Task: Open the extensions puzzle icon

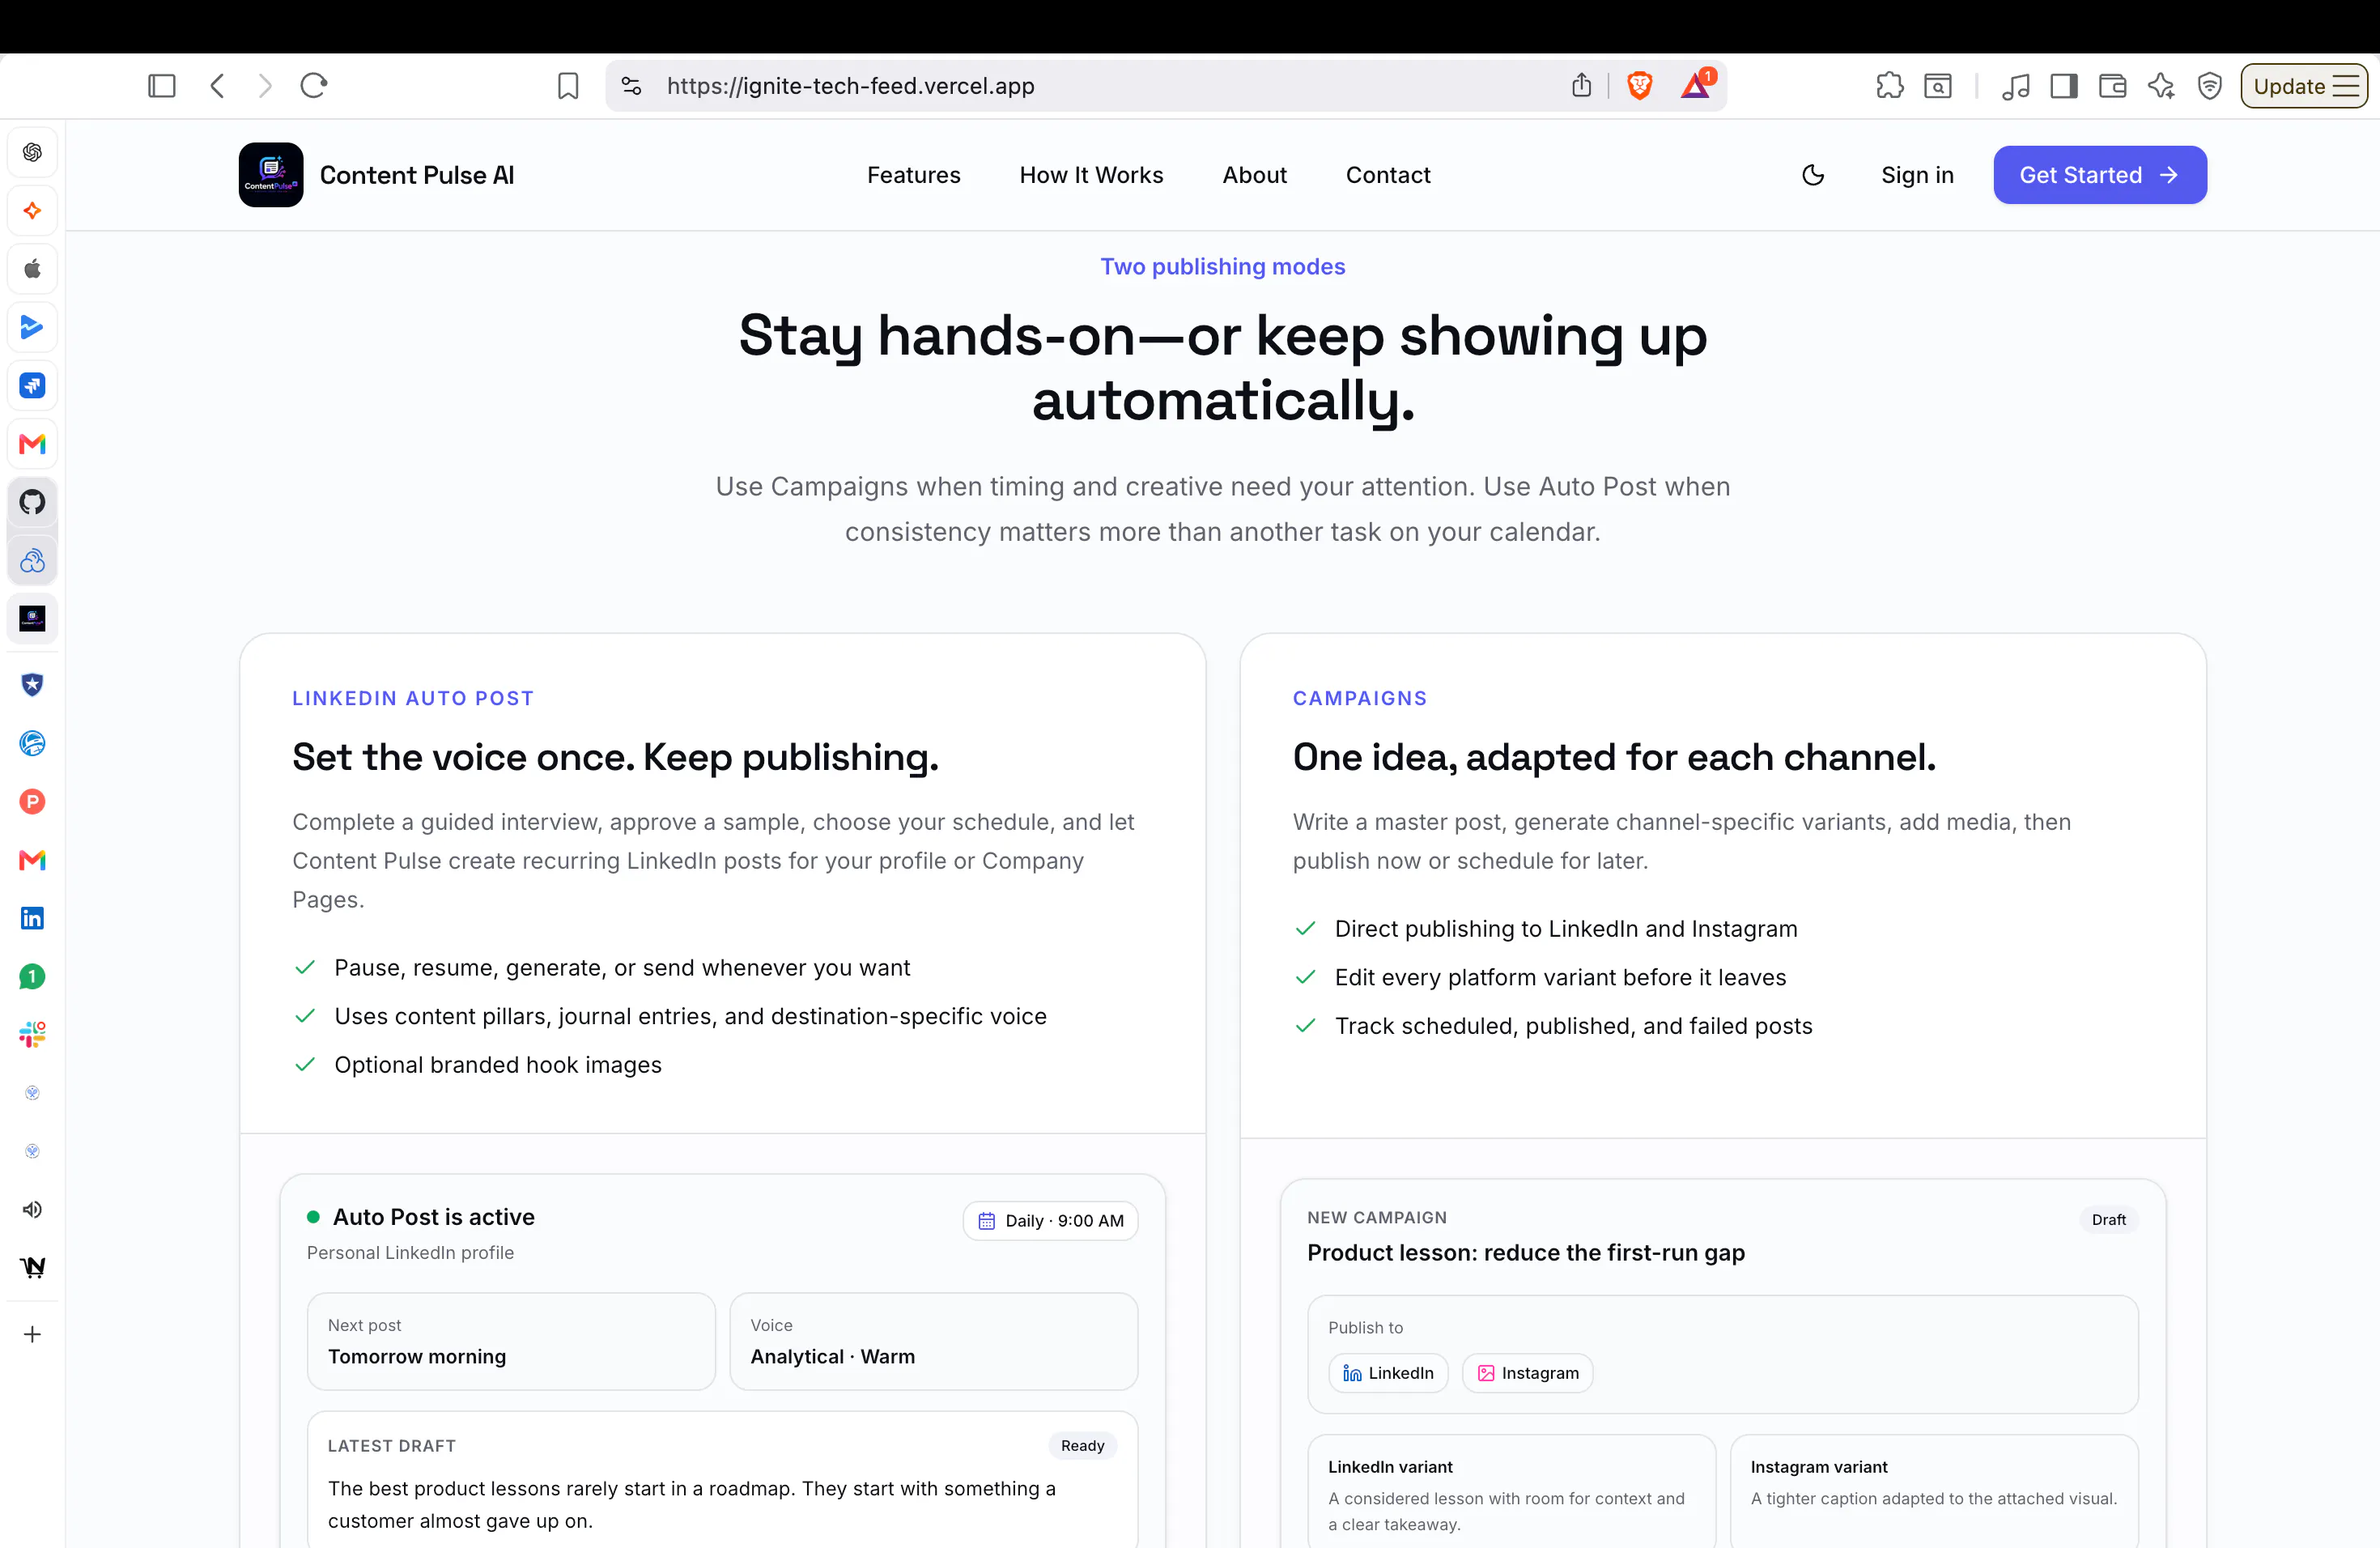Action: coord(1889,86)
